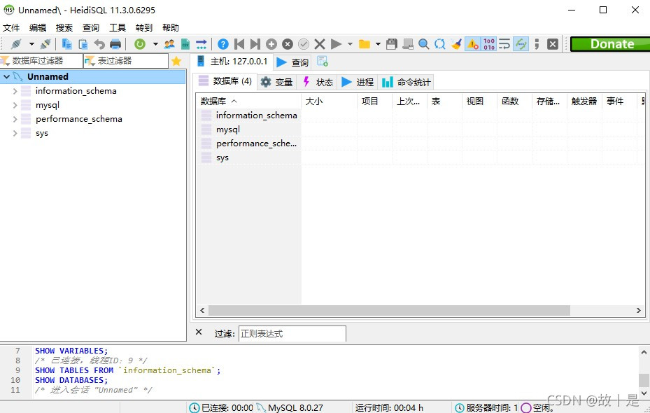The image size is (650, 413).
Task: Click the run query play icon
Action: click(336, 44)
